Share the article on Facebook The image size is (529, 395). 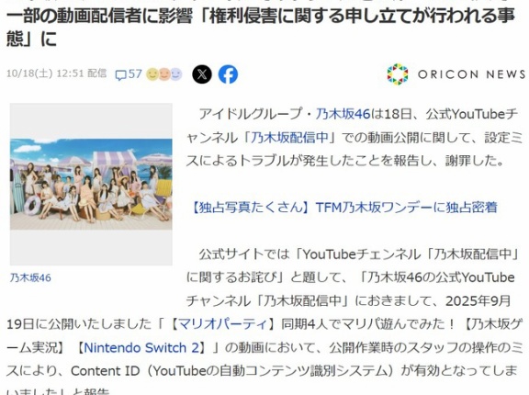(228, 74)
